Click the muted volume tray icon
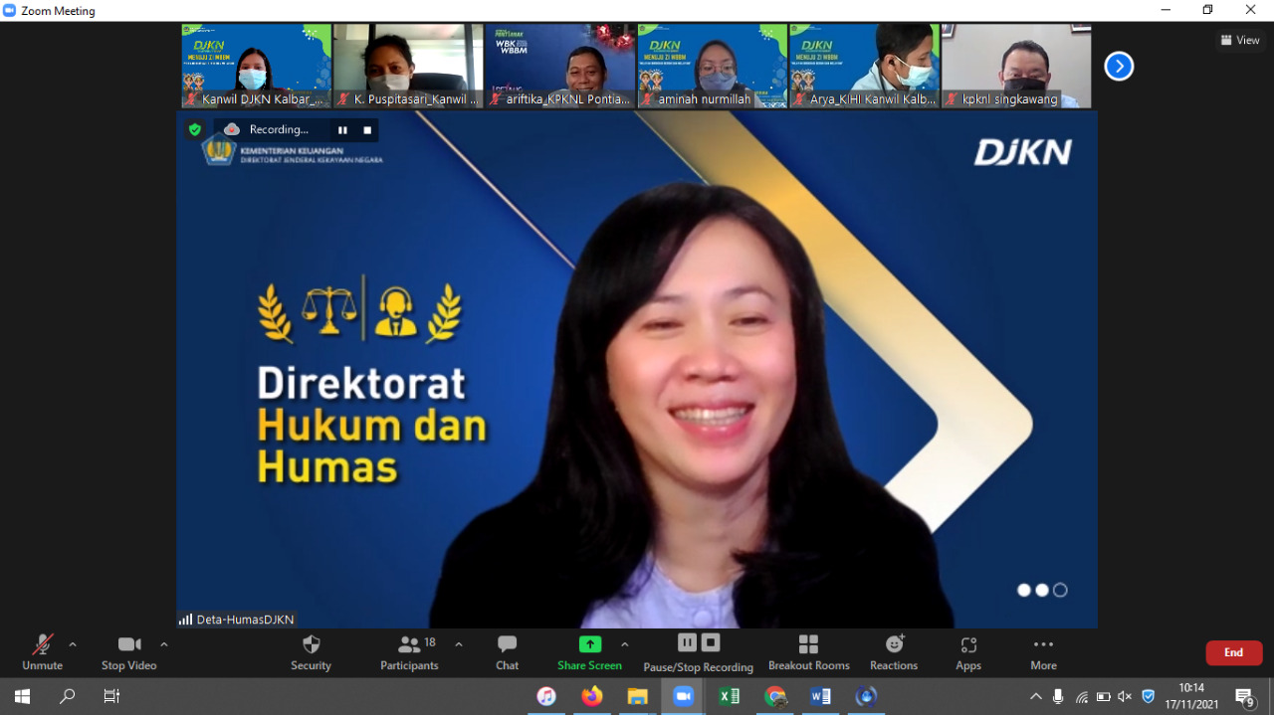Image resolution: width=1274 pixels, height=715 pixels. 1125,696
